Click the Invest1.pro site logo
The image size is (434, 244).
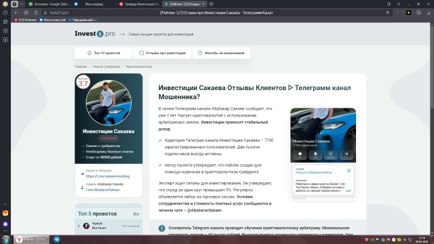pos(95,34)
